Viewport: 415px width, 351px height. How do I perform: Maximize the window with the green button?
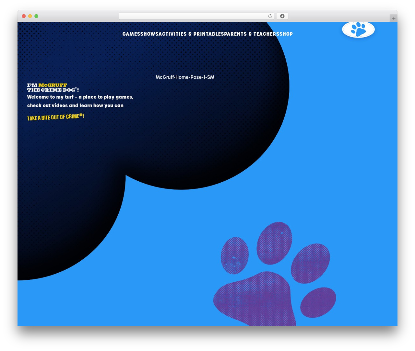pyautogui.click(x=36, y=16)
